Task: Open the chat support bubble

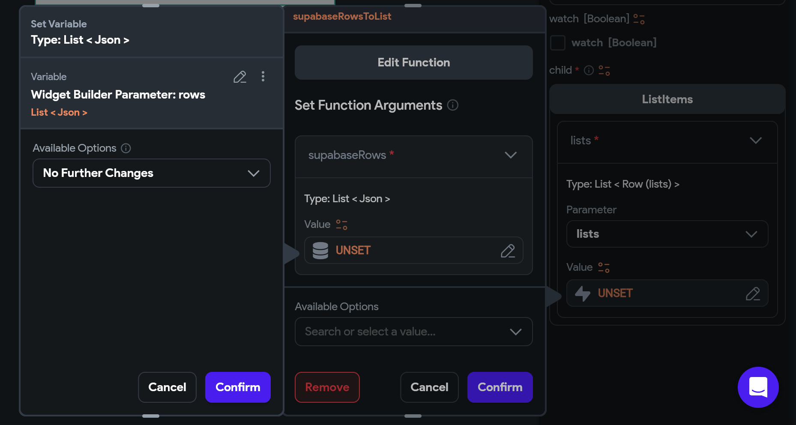Action: coord(758,387)
